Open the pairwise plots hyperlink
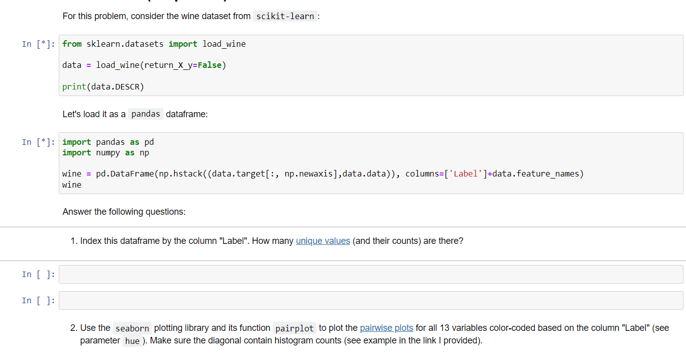 pos(386,328)
